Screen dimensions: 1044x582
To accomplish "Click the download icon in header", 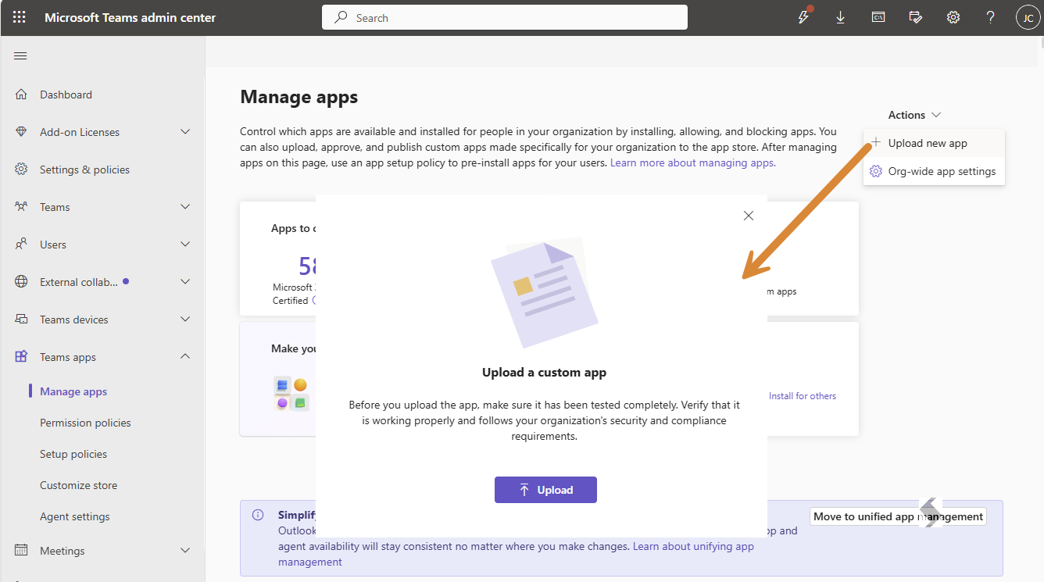I will click(841, 17).
